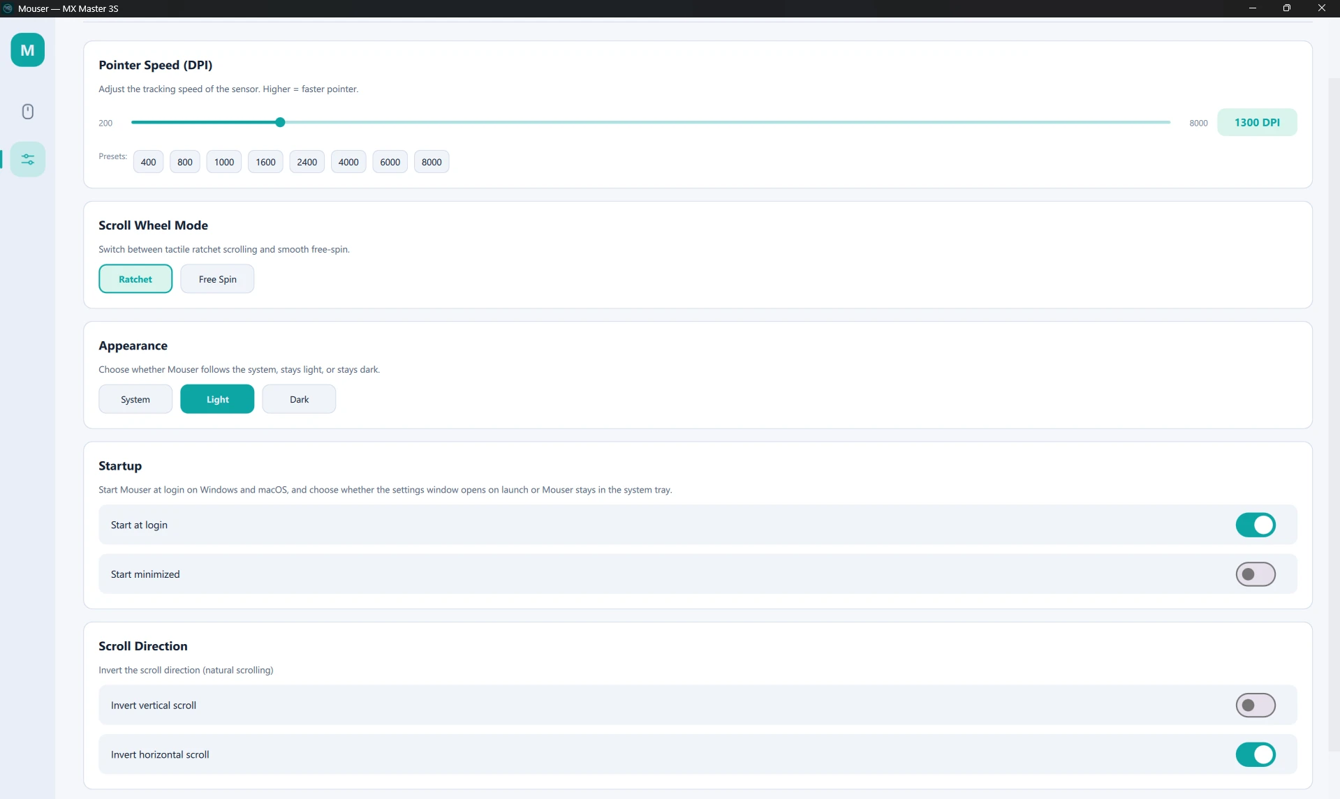Click the Mouser app icon in title bar
The width and height of the screenshot is (1340, 799).
[8, 8]
